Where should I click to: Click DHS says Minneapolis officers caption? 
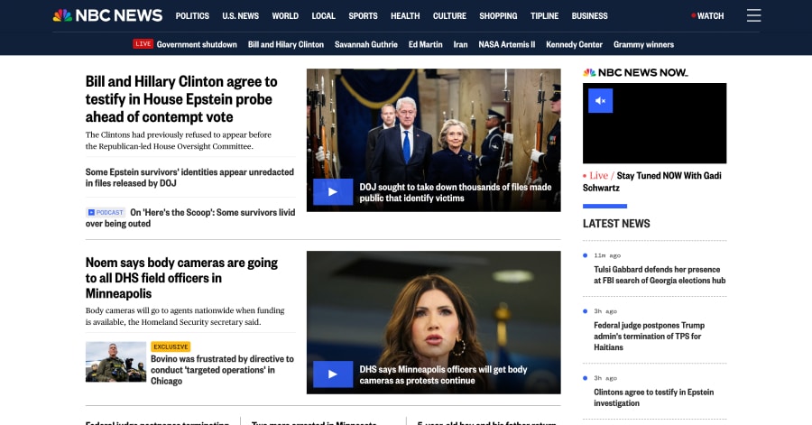pos(443,374)
